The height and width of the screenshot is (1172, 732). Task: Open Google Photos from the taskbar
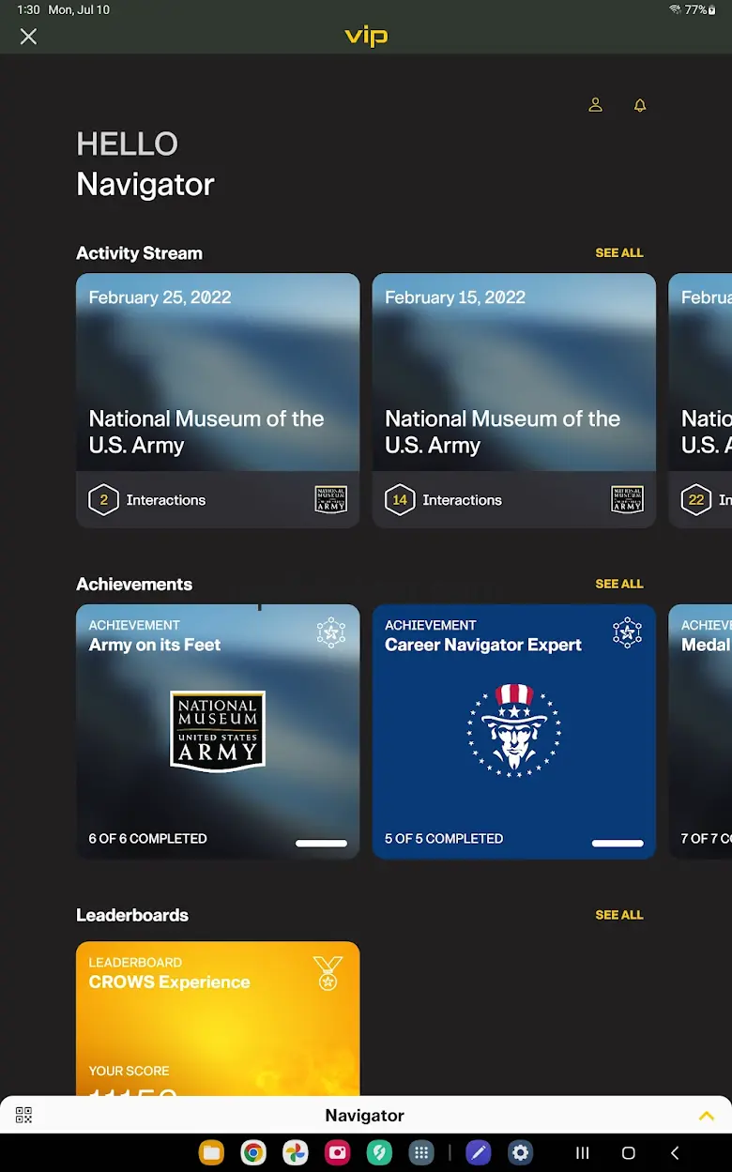296,1153
